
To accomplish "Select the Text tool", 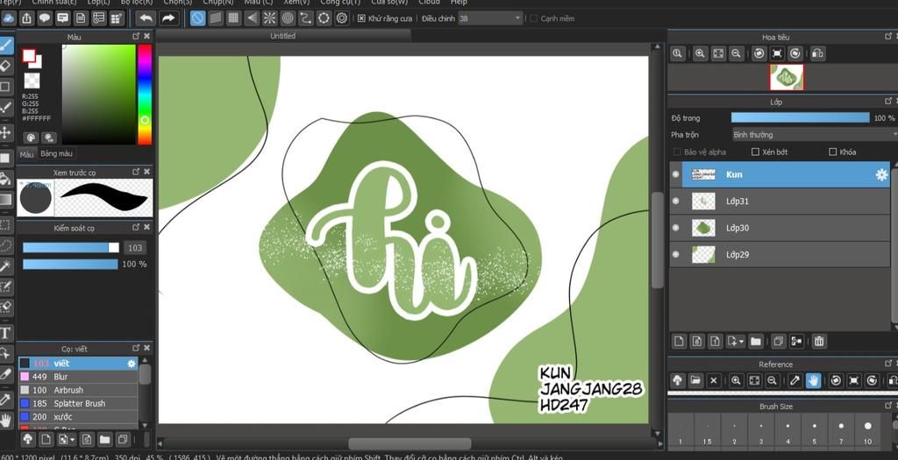I will point(6,333).
